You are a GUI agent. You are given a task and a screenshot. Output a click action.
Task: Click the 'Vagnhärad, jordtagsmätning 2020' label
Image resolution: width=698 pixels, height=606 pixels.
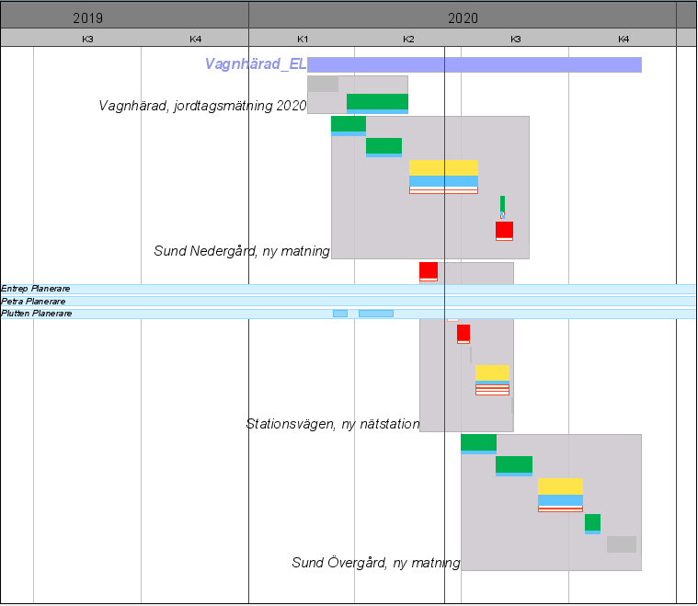tap(202, 106)
